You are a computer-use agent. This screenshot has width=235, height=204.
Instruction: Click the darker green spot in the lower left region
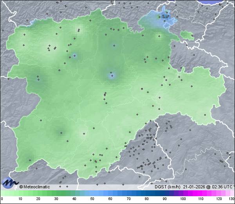(x=61, y=133)
